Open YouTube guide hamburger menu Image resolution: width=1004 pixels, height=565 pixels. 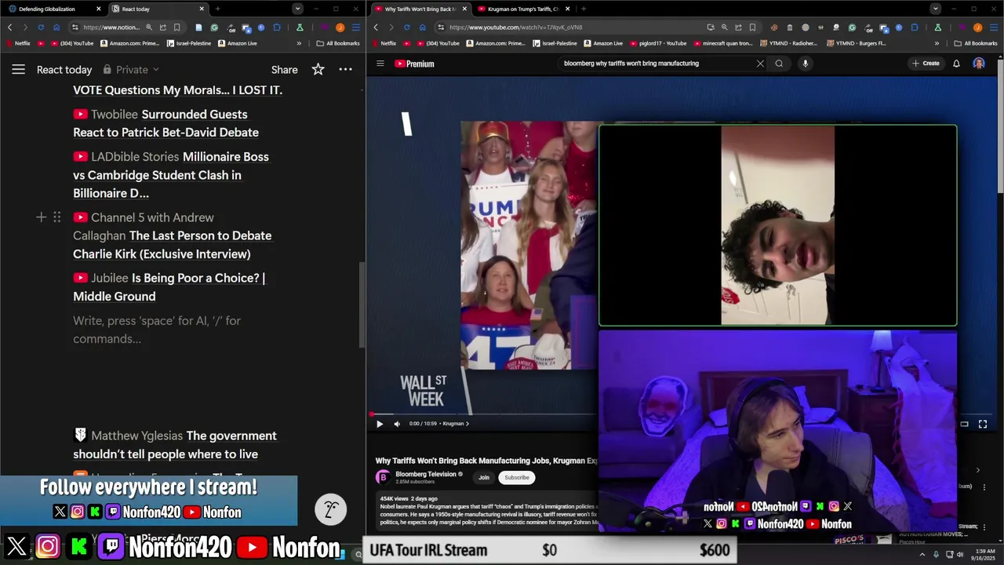pyautogui.click(x=380, y=64)
